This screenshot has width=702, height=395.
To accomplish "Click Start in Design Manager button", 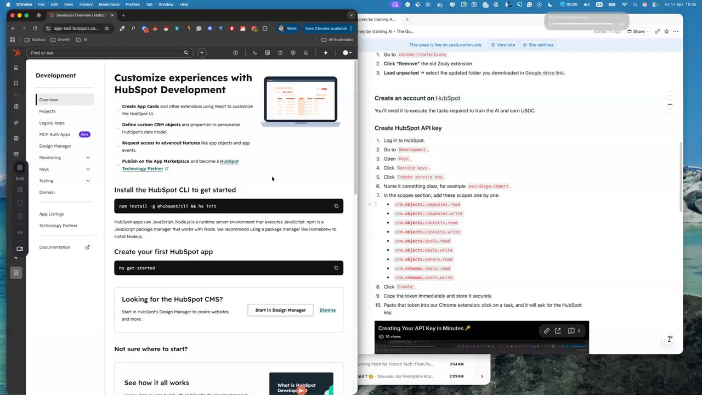I will [x=280, y=310].
